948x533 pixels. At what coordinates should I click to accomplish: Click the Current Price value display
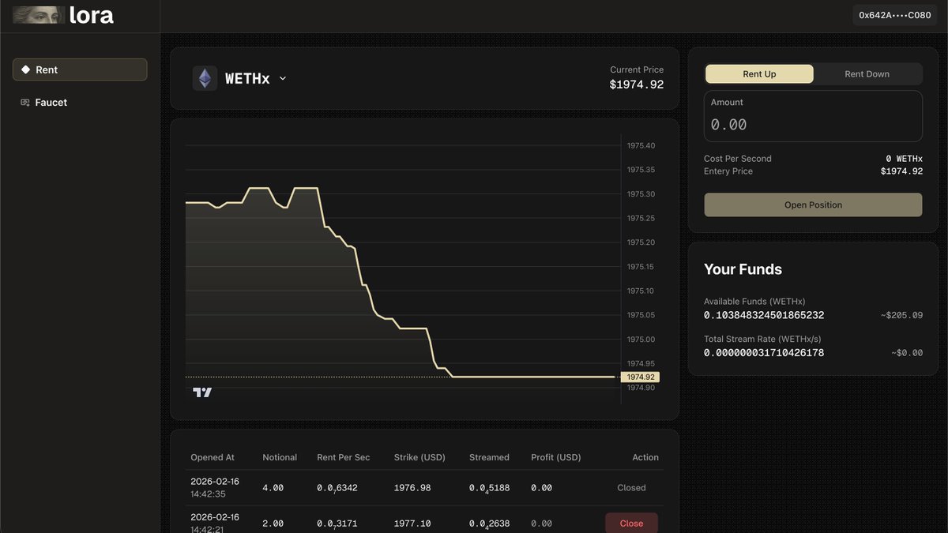[637, 84]
